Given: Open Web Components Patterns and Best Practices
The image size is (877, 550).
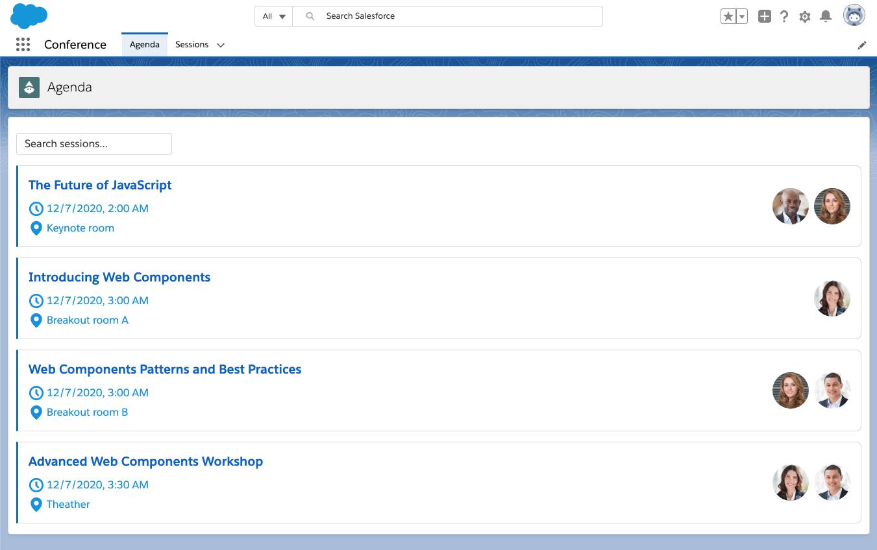Looking at the screenshot, I should tap(165, 369).
